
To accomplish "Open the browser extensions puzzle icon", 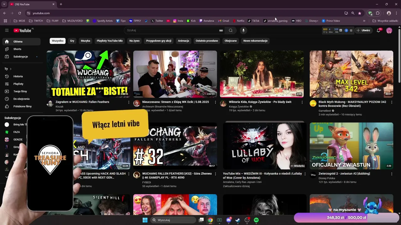I will point(378,13).
